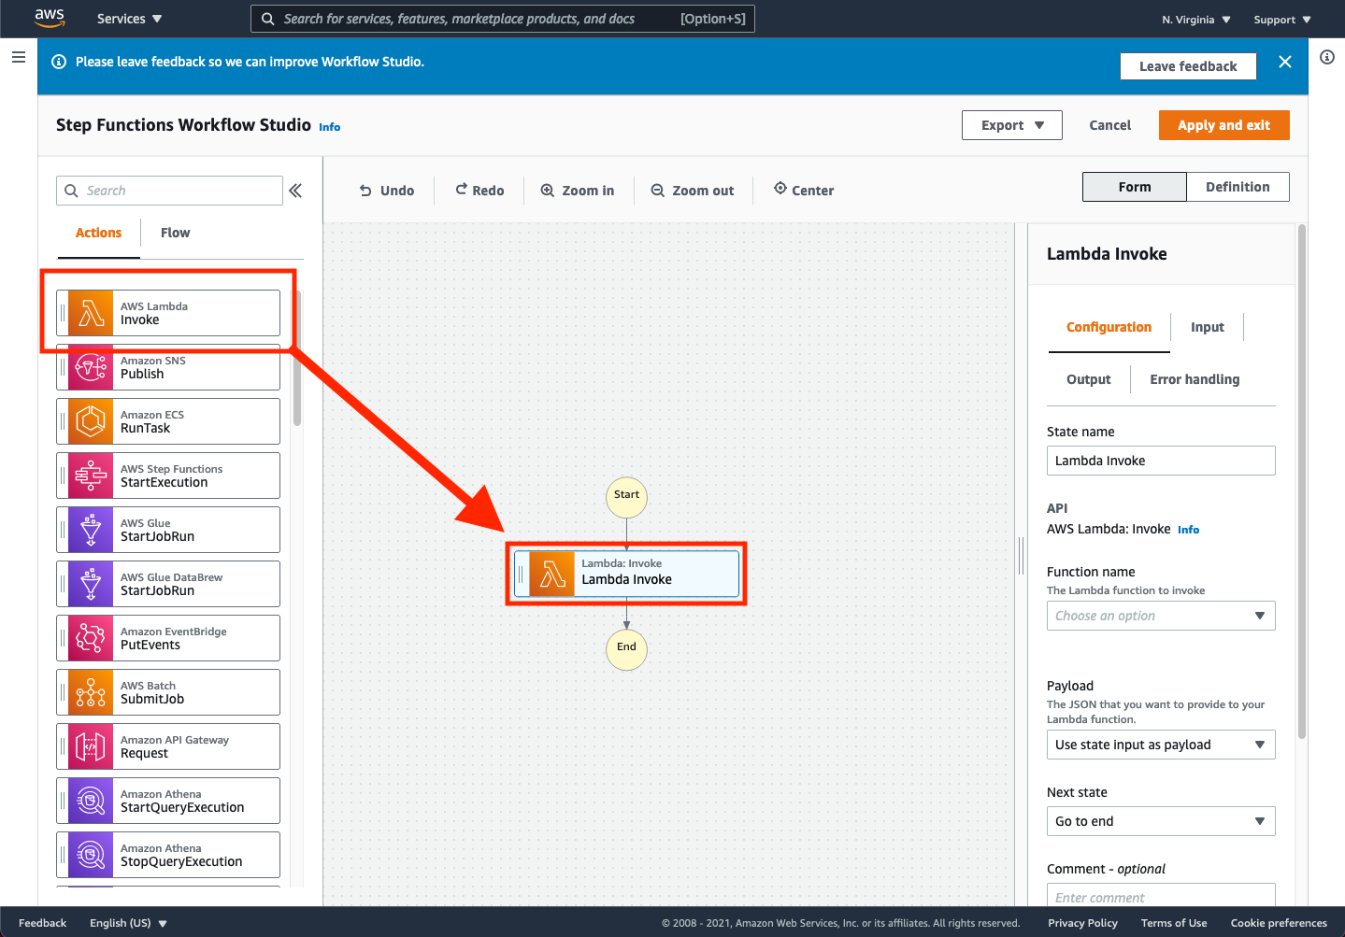Click the Comment optional input field
Screen dimensions: 1345x937
[x=1161, y=895]
